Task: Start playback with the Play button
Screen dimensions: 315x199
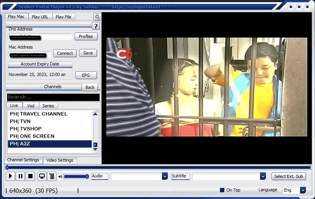Action: click(x=11, y=176)
